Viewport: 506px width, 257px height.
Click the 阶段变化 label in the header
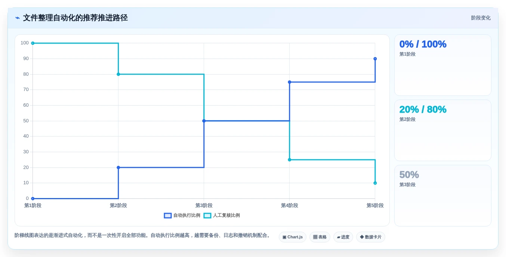tap(481, 18)
